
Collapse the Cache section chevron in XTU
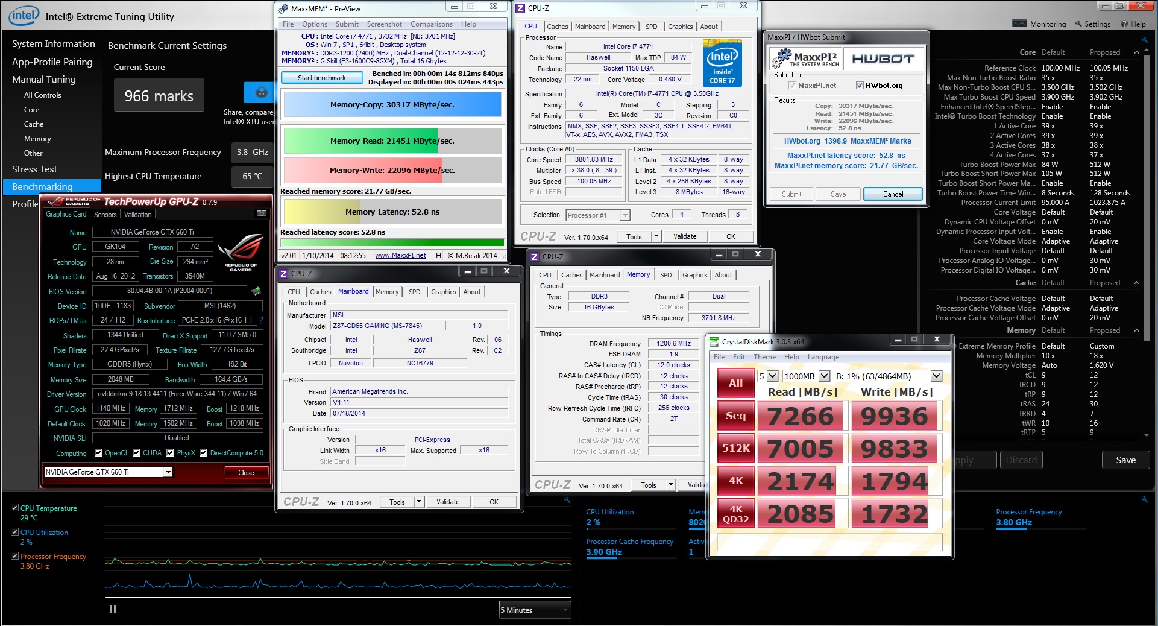click(1137, 283)
